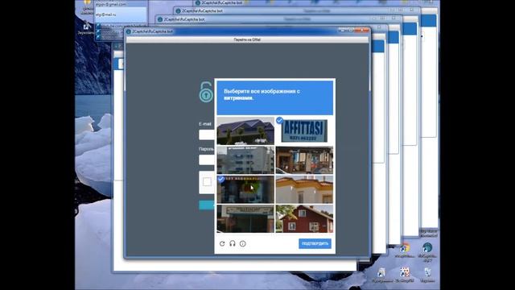Reload the captcha challenge images
Image resolution: width=515 pixels, height=290 pixels.
pos(222,243)
